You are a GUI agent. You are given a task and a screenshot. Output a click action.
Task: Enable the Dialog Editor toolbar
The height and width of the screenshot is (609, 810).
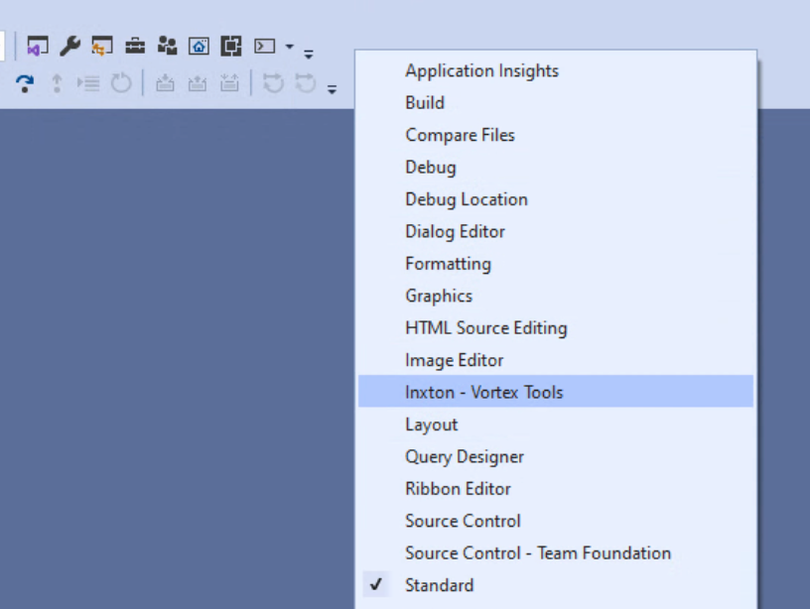click(556, 231)
